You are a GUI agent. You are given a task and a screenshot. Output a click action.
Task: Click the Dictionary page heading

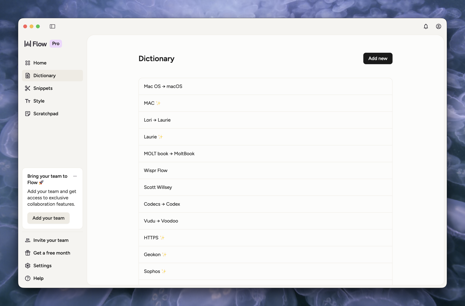157,58
